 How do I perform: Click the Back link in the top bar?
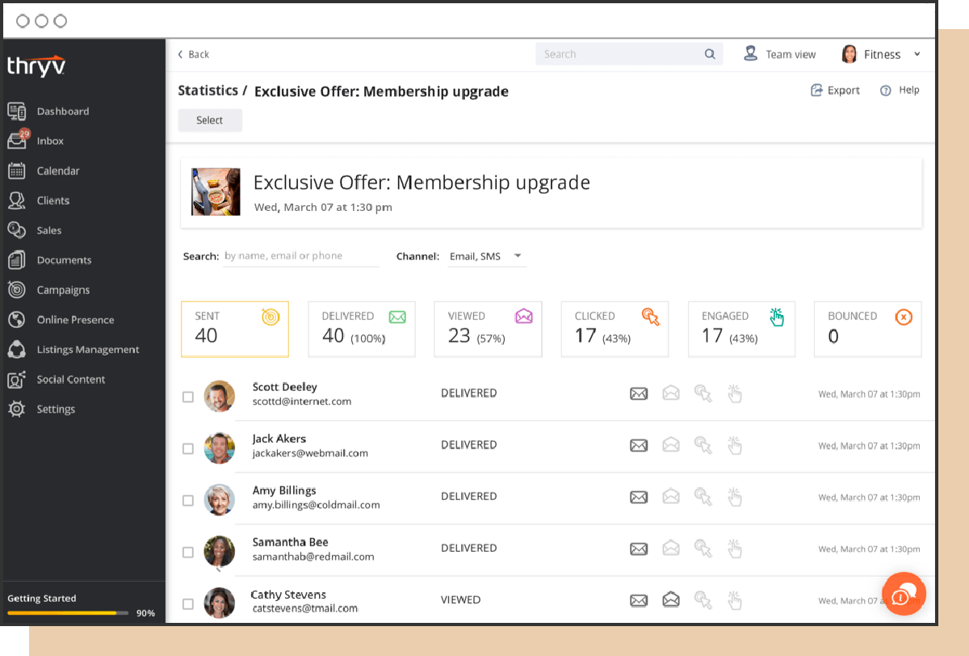click(x=192, y=54)
